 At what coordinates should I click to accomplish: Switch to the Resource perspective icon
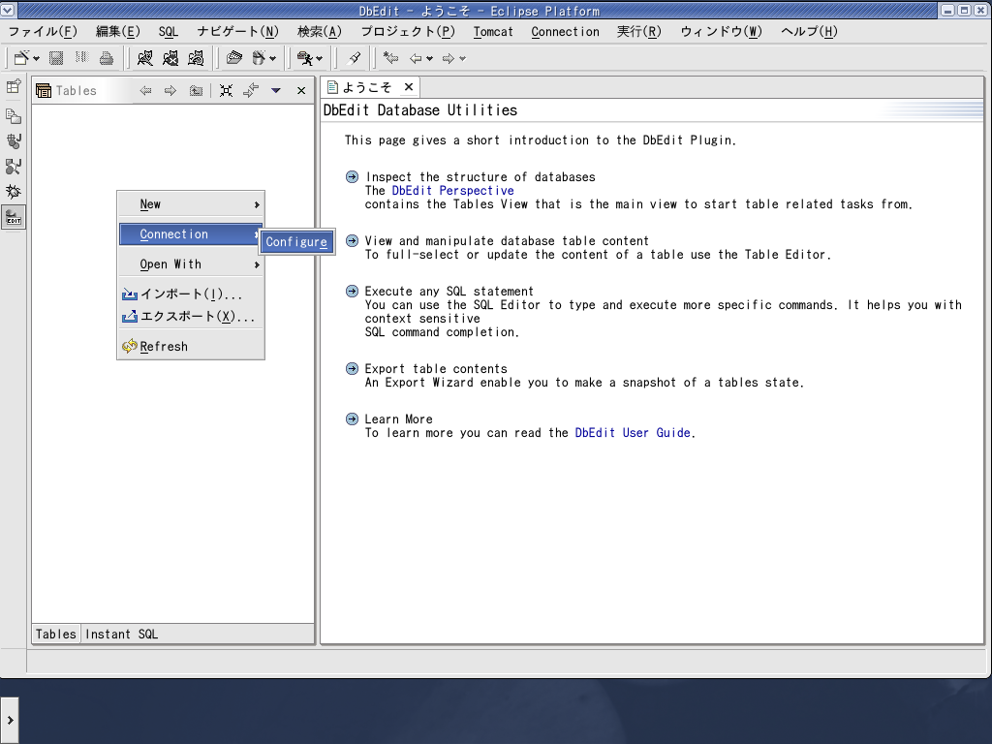coord(14,116)
